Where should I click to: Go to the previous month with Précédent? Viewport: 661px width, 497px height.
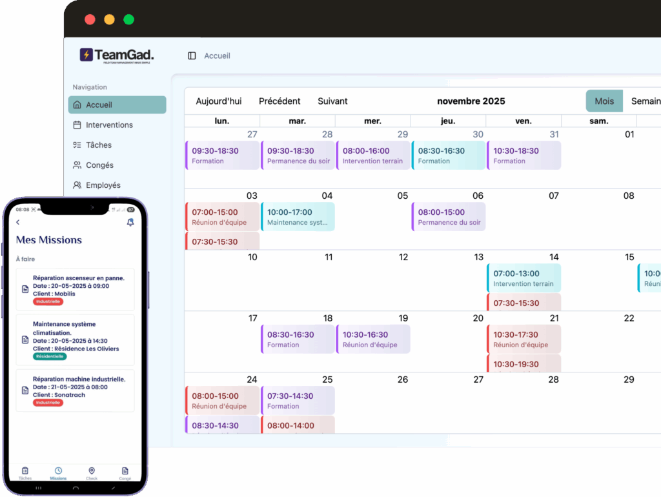280,101
